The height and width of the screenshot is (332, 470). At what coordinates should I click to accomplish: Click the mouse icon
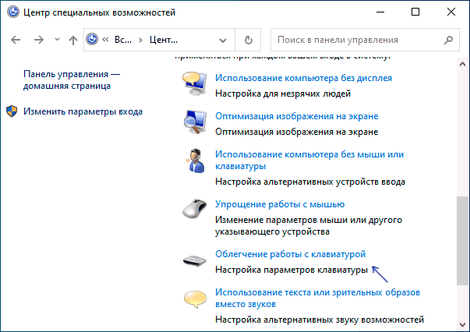coord(195,208)
